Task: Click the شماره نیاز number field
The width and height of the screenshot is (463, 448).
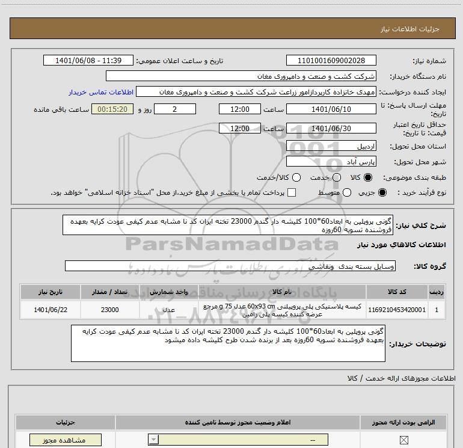Action: [x=331, y=61]
